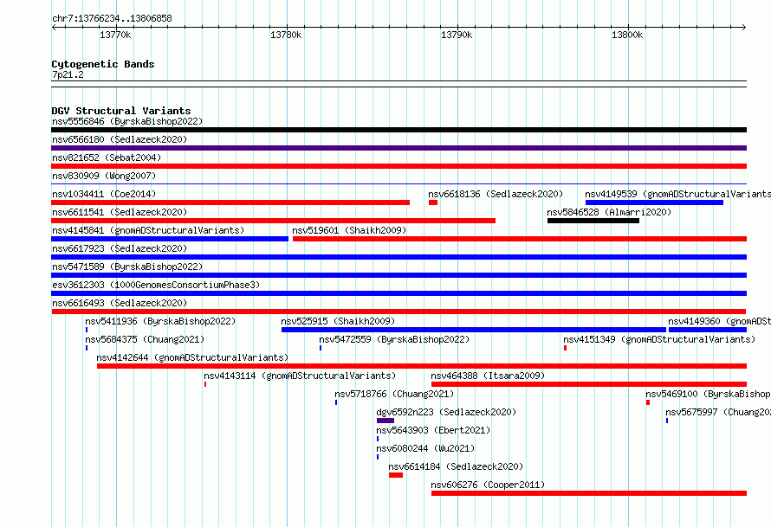Image resolution: width=771 pixels, height=527 pixels.
Task: Click the 13780k ruler mark
Action: pos(286,35)
